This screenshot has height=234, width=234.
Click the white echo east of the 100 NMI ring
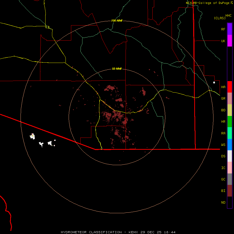[214, 82]
